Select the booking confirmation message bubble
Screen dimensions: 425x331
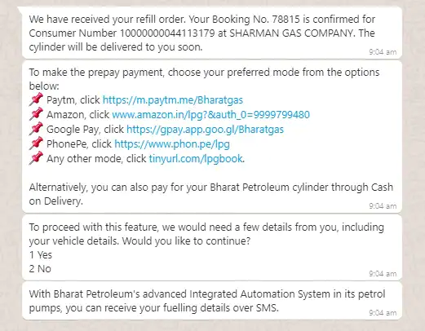[x=212, y=33]
